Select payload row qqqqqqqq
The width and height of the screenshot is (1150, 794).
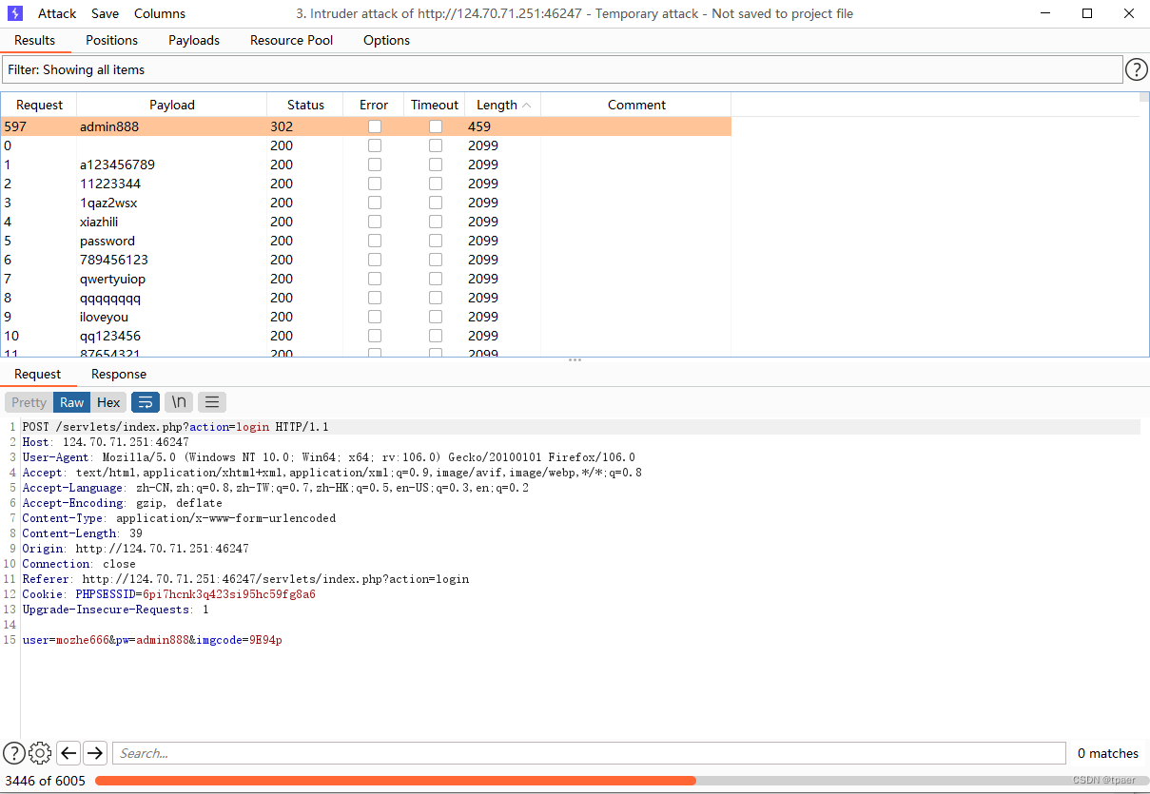[366, 298]
